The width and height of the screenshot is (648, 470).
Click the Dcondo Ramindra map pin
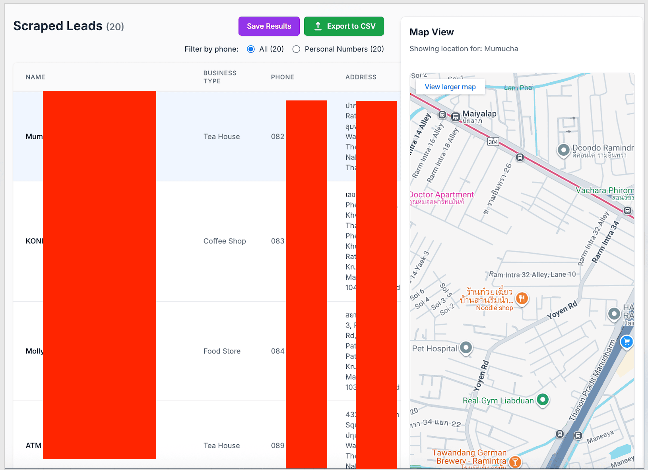click(x=563, y=150)
